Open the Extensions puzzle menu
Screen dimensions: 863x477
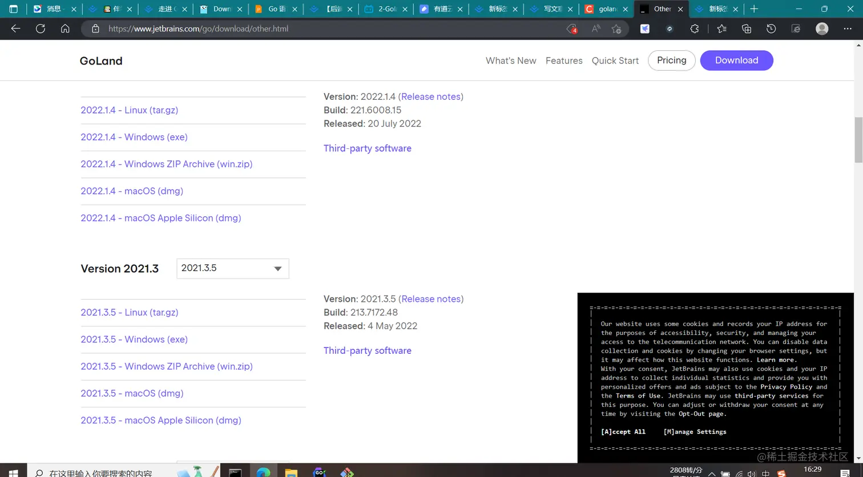[695, 29]
